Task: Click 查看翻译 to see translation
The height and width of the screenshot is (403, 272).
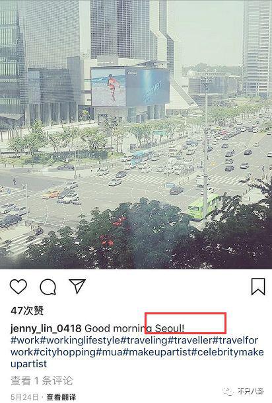Action: click(x=61, y=397)
